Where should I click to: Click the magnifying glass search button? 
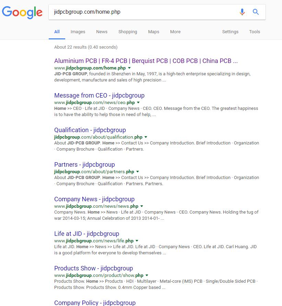256,12
